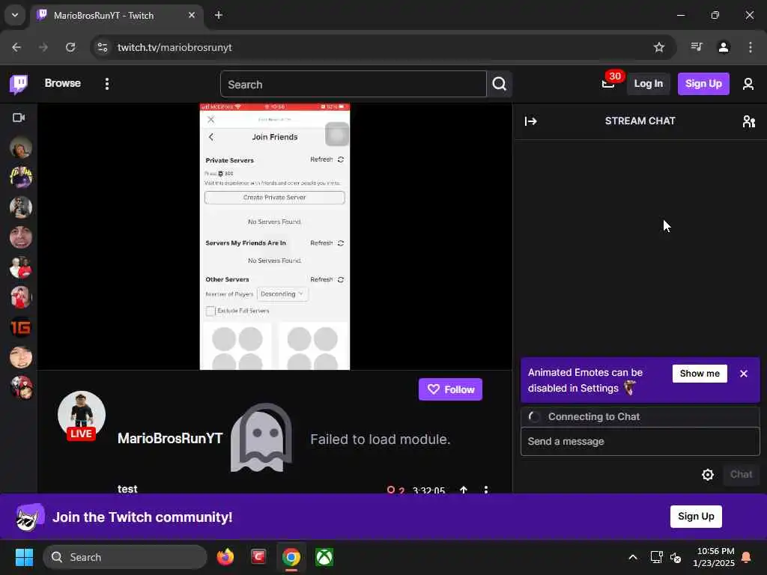This screenshot has width=767, height=575.
Task: Open the 1G channel in sidebar
Action: pyautogui.click(x=20, y=327)
